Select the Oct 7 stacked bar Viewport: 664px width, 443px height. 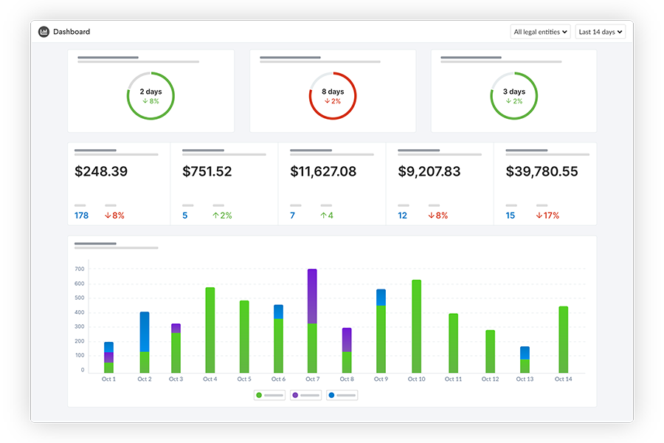tap(312, 321)
